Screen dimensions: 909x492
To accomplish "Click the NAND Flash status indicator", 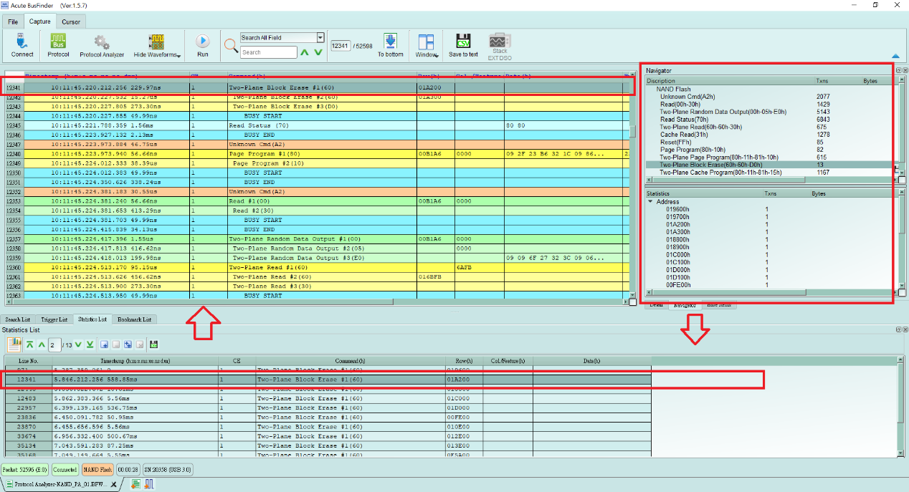I will tap(97, 470).
